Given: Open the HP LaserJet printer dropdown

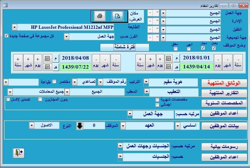Looking at the screenshot, I should [x=14, y=27].
